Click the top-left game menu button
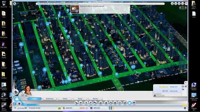 [15, 4]
